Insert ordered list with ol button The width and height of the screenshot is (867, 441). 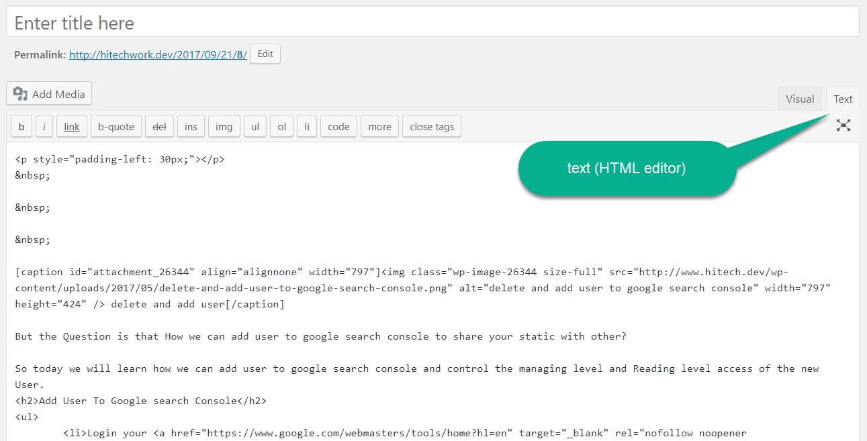pos(282,126)
